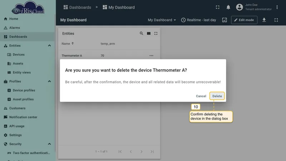This screenshot has height=161, width=286.
Task: Click My Dashboard breadcrumb
Action: tap(119, 7)
